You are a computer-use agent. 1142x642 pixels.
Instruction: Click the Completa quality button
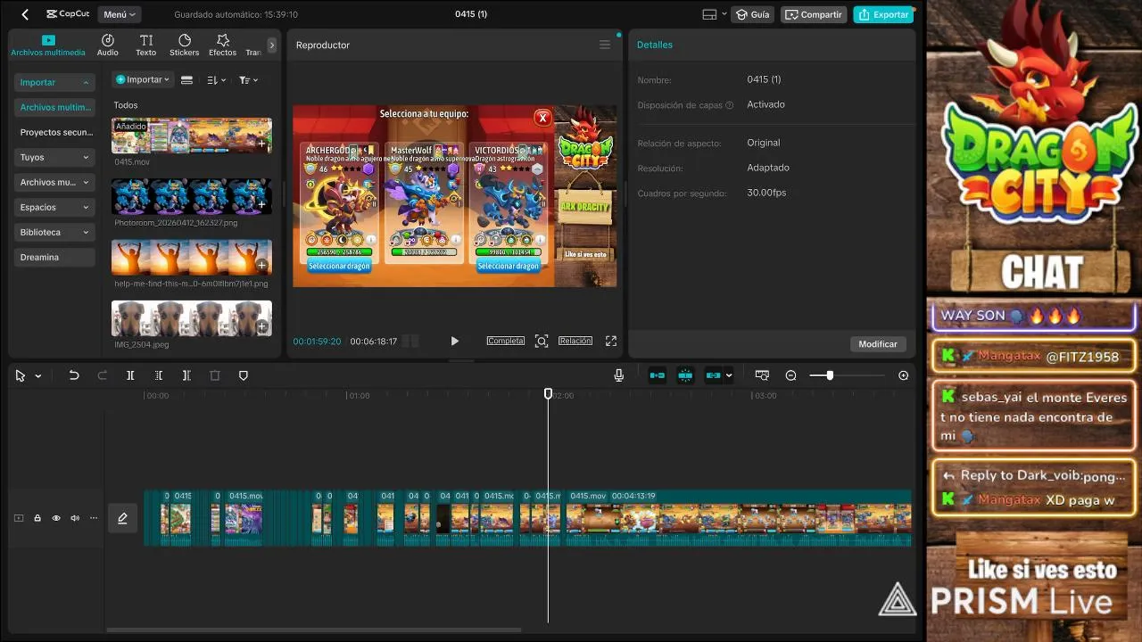(506, 341)
